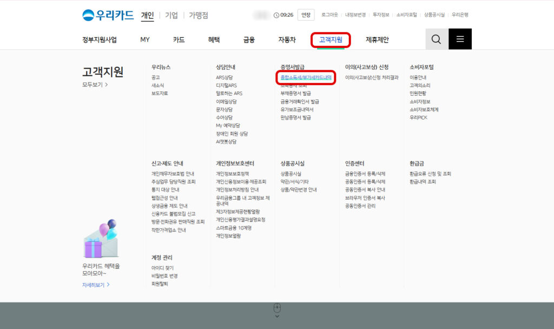
Task: Click 로그아웃 to sign out
Action: [x=329, y=15]
